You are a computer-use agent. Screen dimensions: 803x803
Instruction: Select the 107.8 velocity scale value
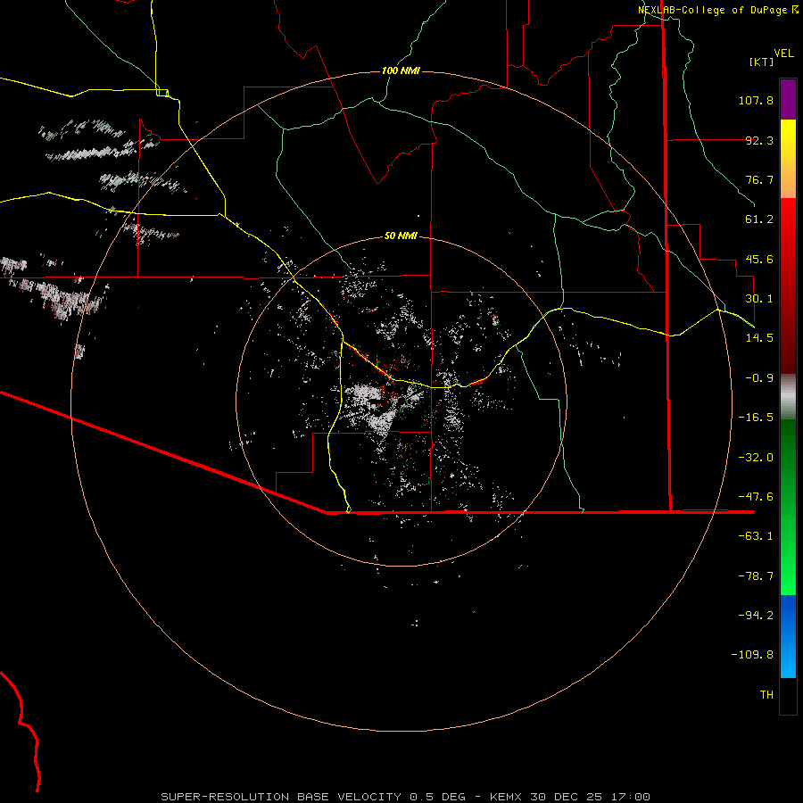coord(756,100)
